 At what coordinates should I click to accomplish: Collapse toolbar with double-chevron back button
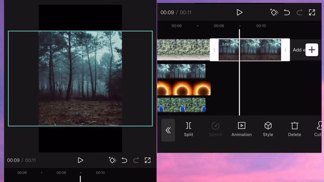click(x=168, y=130)
